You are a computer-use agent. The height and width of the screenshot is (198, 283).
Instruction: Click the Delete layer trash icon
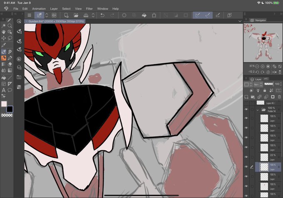coord(279,97)
